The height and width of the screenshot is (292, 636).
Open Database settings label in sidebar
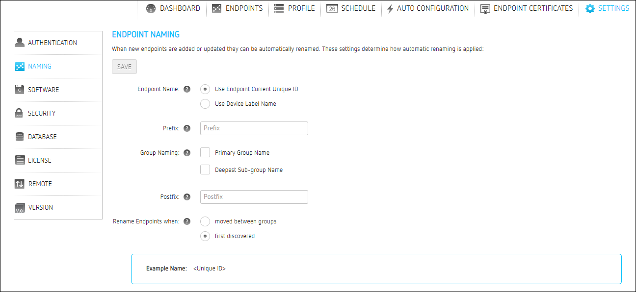[42, 137]
